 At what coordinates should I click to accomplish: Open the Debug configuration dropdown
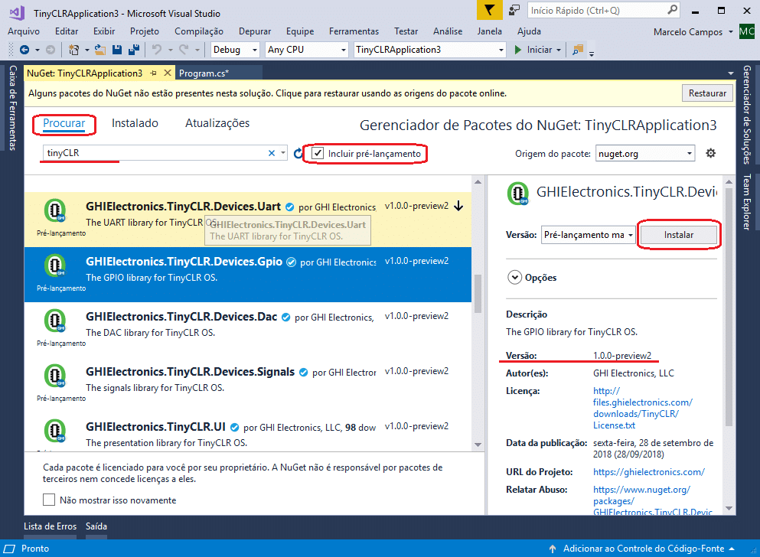236,50
